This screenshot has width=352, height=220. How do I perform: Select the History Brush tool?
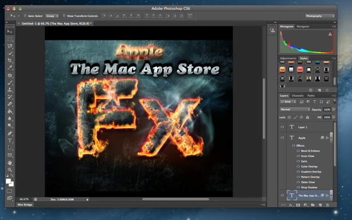pos(10,97)
